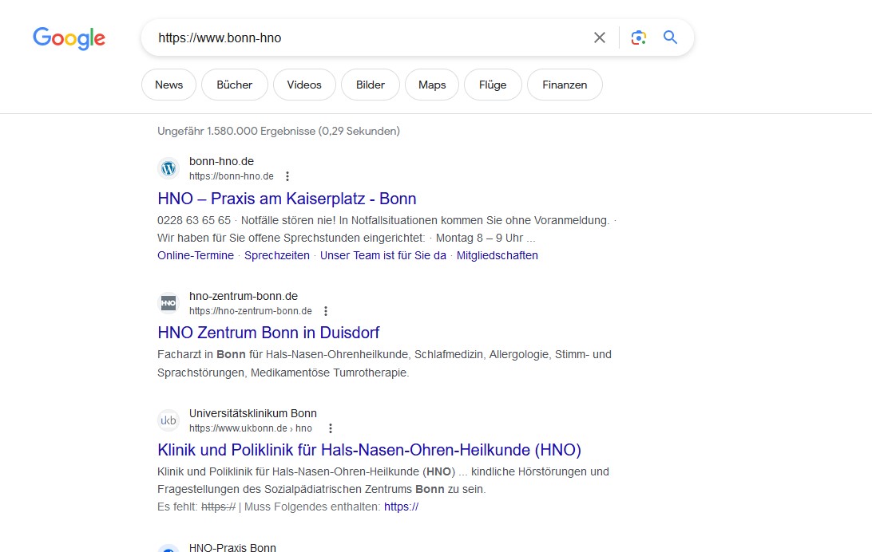Clear the search box with X
Screen dimensions: 872x552
(x=599, y=37)
